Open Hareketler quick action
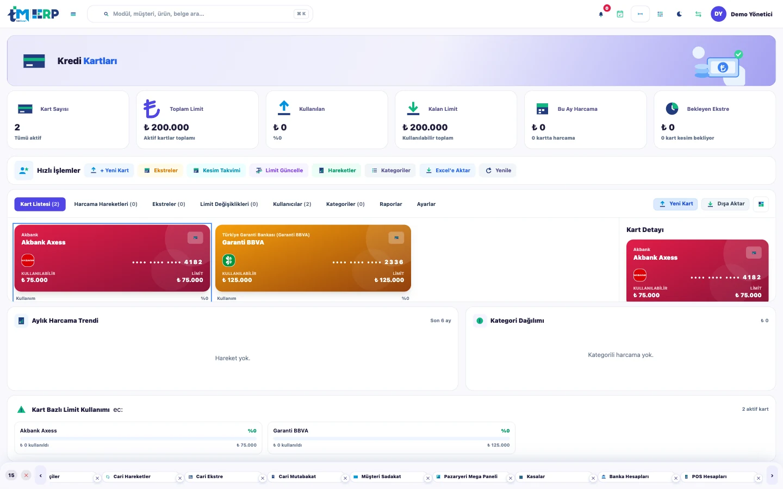This screenshot has width=783, height=489. coord(337,171)
